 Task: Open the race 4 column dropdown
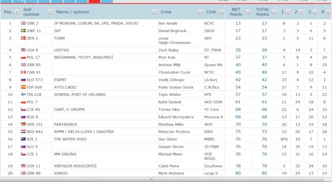coord(328,12)
